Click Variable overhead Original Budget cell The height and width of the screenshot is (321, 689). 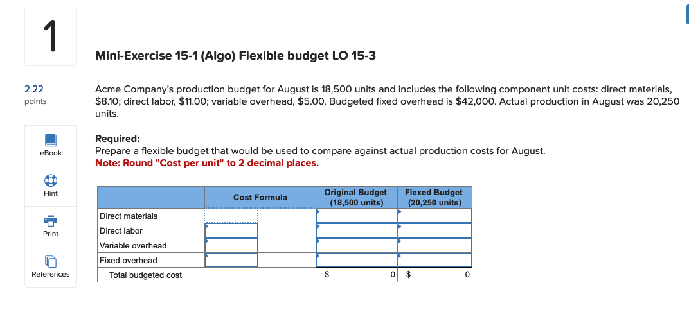[356, 245]
